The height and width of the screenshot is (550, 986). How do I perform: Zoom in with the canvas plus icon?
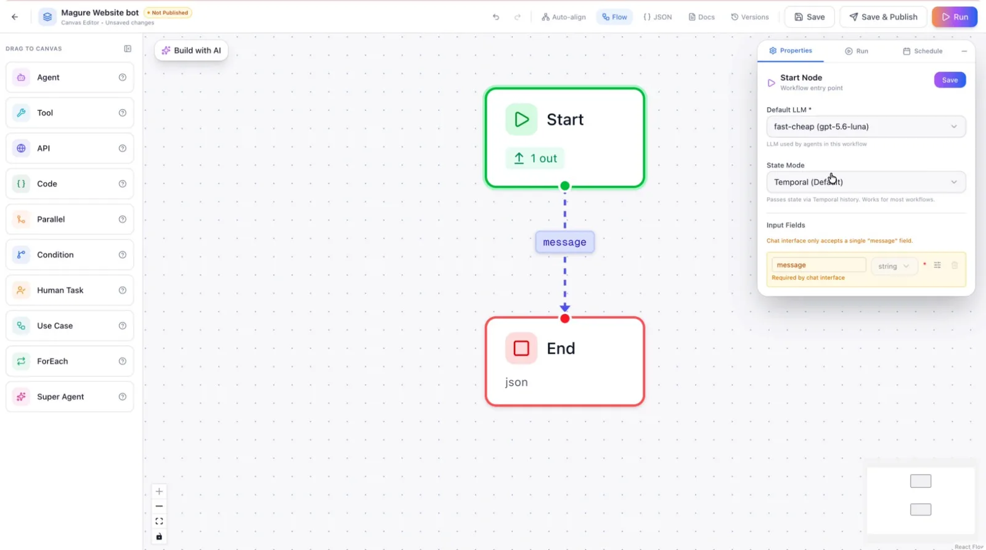click(x=159, y=491)
